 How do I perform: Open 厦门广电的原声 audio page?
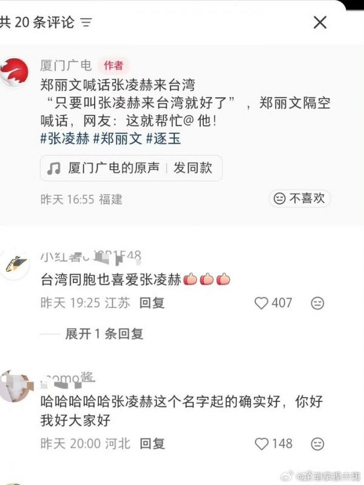[x=113, y=168]
